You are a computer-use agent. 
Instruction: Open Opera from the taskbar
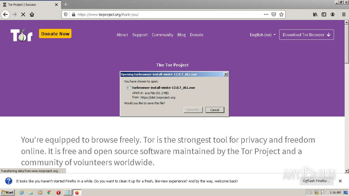(58, 192)
